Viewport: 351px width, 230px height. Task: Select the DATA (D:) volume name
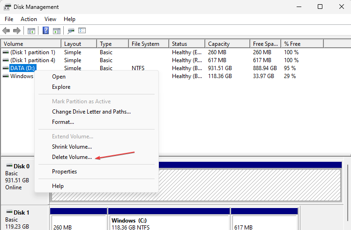tap(22, 68)
